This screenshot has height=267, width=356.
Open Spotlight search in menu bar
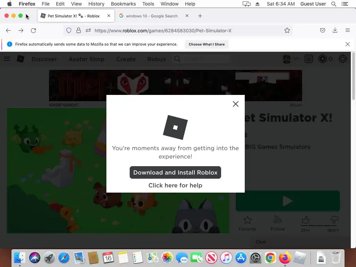333,4
